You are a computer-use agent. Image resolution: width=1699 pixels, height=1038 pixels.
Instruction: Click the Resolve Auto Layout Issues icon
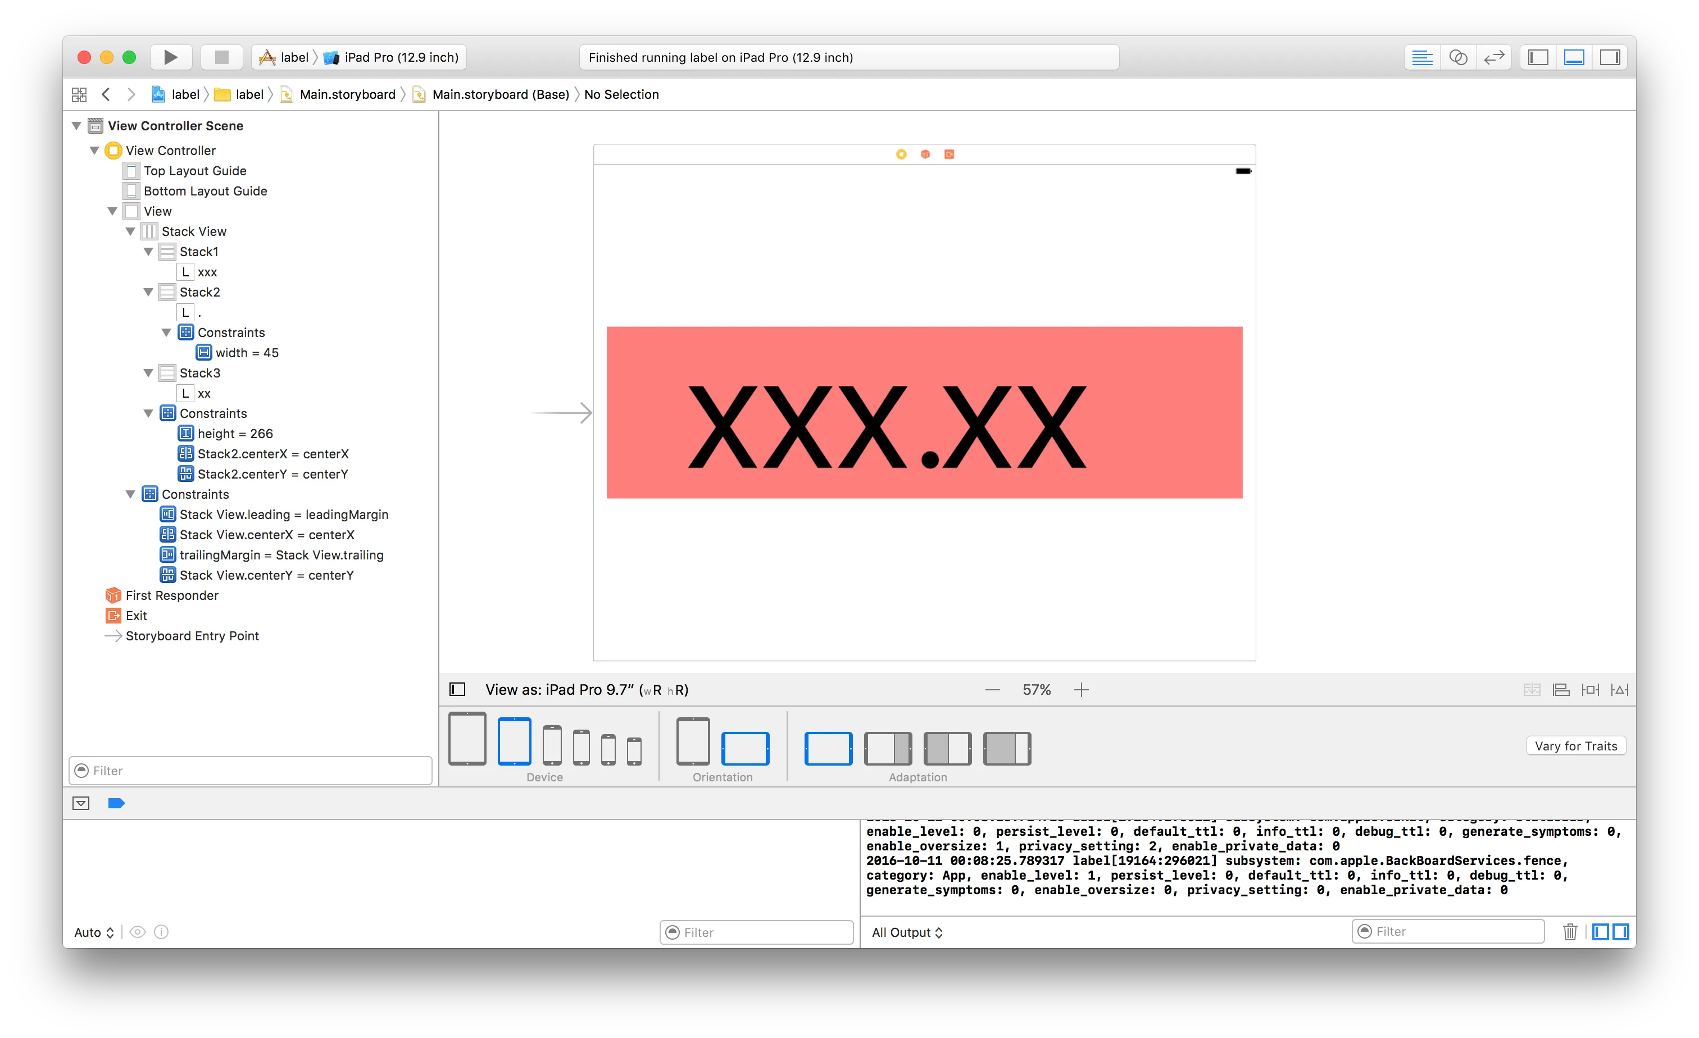pyautogui.click(x=1619, y=690)
